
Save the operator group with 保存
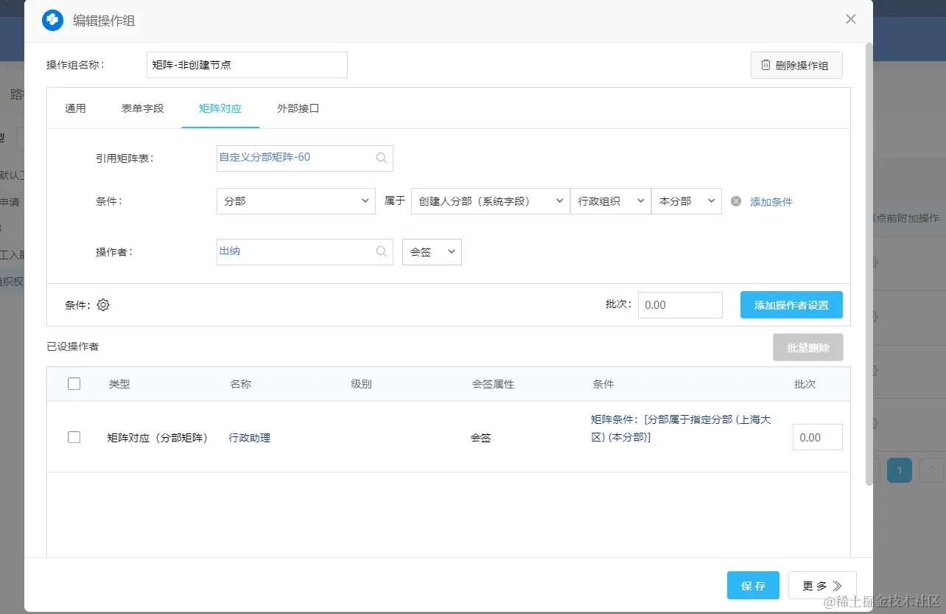click(x=753, y=586)
